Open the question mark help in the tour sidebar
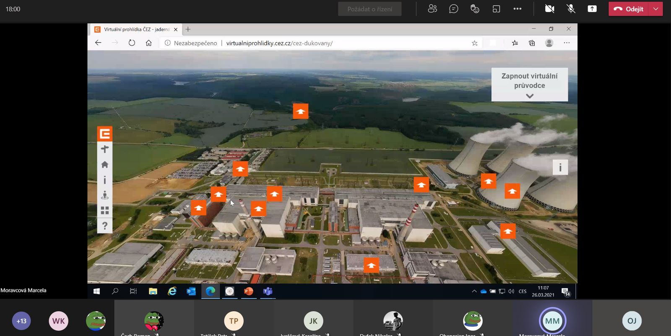The height and width of the screenshot is (336, 671). [105, 226]
